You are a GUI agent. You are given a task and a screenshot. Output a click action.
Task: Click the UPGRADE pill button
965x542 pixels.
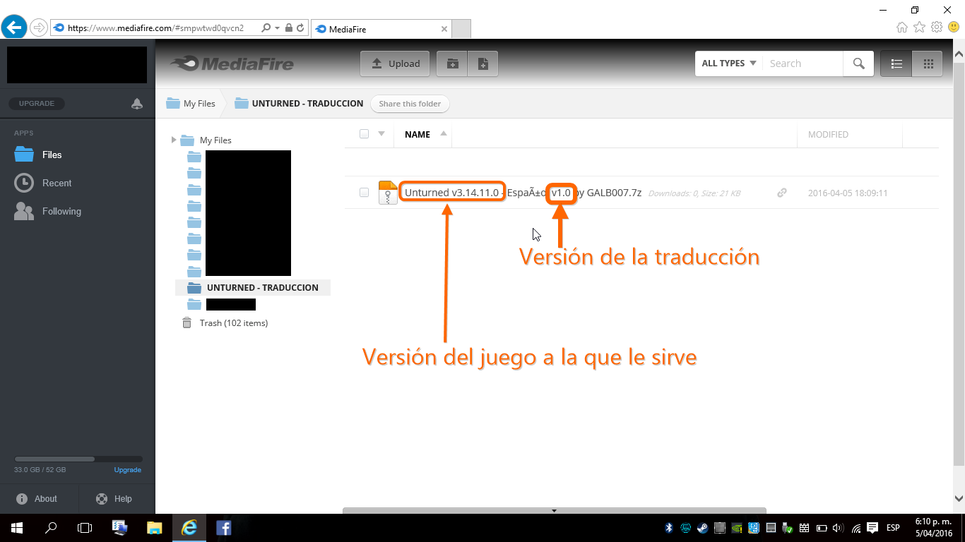(37, 104)
